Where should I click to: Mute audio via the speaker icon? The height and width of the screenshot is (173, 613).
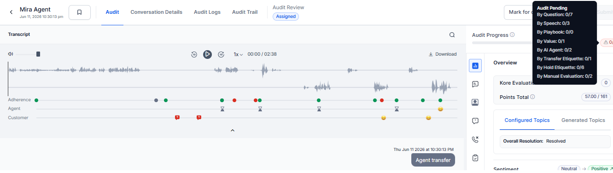tap(11, 54)
